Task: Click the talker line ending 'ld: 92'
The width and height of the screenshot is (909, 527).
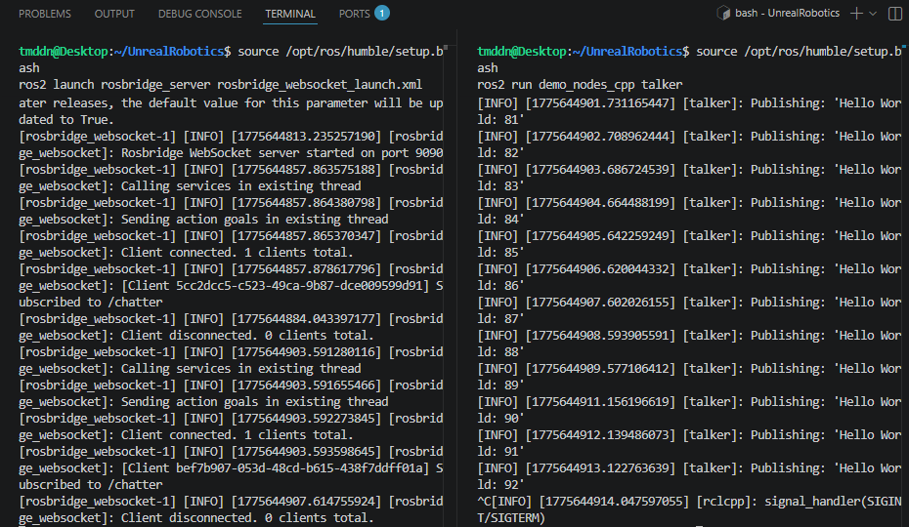Action: 689,476
